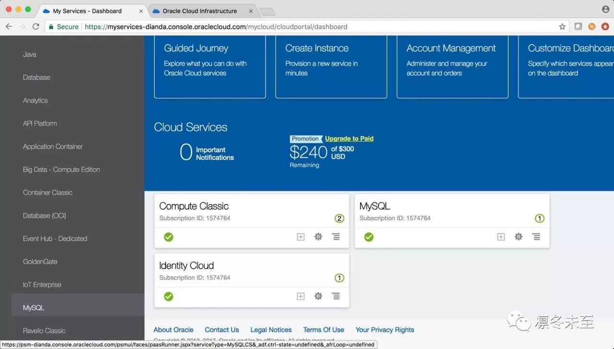
Task: Open the Terms Of Use footer link
Action: [x=324, y=330]
